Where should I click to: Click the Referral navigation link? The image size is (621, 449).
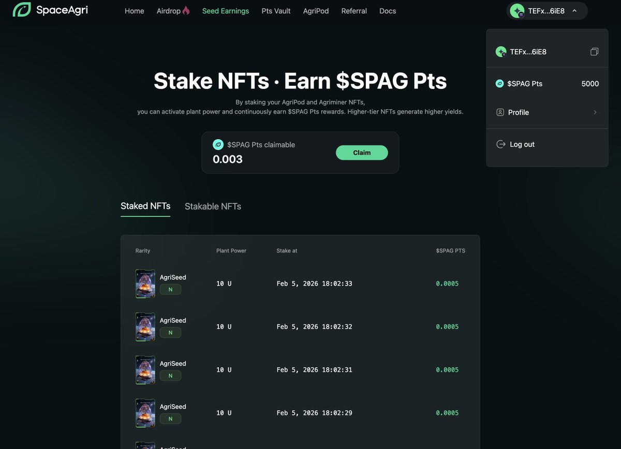[x=354, y=11]
